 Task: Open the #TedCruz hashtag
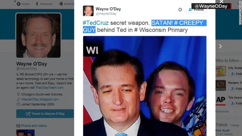click(96, 23)
